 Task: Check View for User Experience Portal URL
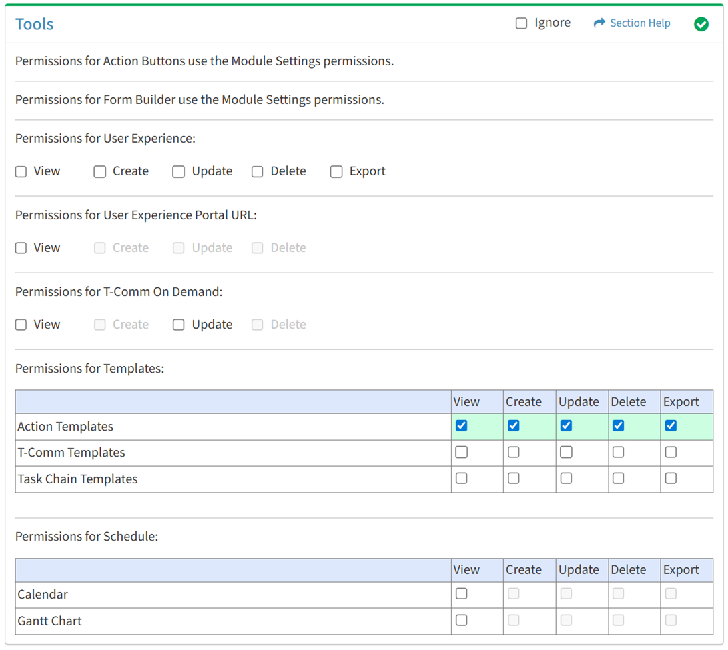[21, 248]
